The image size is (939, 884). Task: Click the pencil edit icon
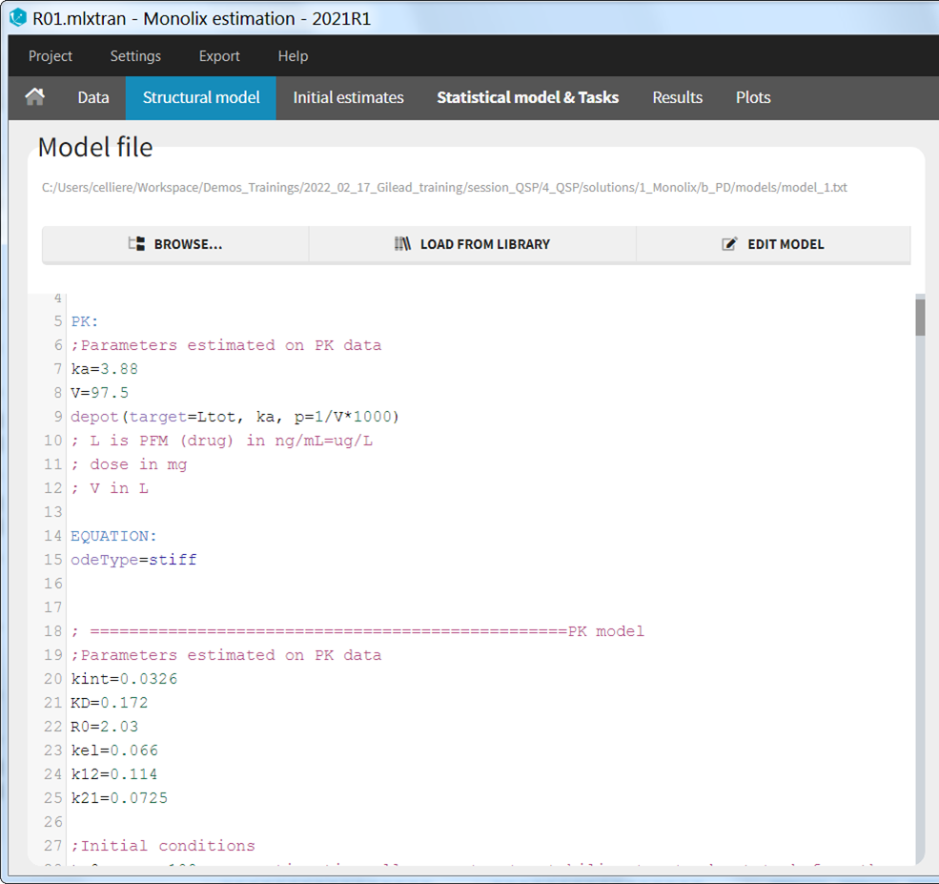coord(729,244)
